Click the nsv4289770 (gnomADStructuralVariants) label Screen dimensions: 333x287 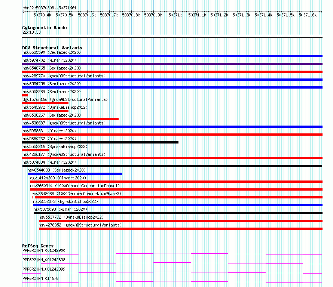click(x=64, y=76)
